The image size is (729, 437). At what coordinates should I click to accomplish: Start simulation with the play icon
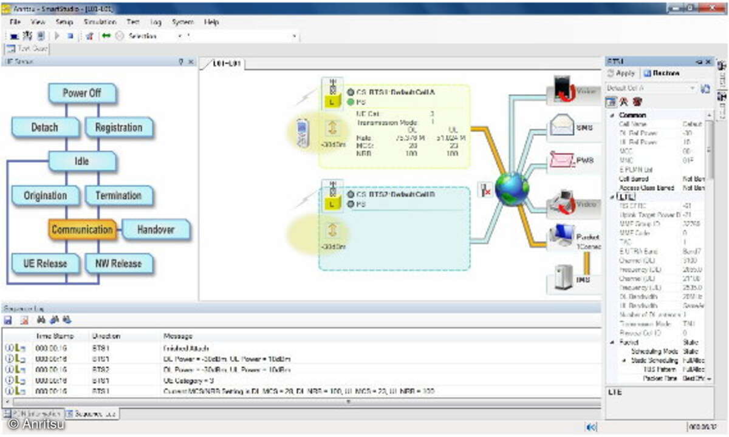click(58, 36)
